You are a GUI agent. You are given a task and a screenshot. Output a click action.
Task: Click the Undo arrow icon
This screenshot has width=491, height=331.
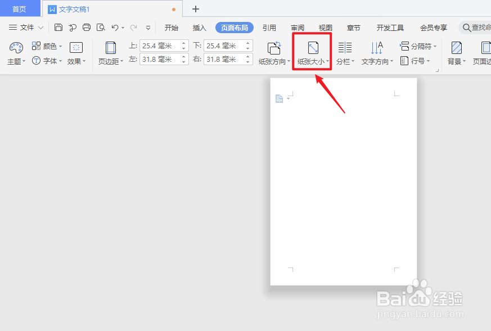[115, 28]
